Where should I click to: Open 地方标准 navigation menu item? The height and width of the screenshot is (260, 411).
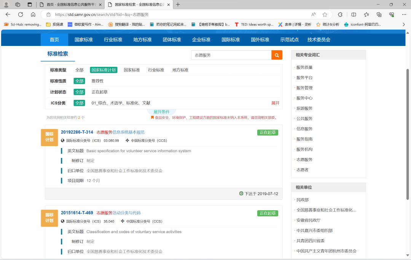(142, 40)
